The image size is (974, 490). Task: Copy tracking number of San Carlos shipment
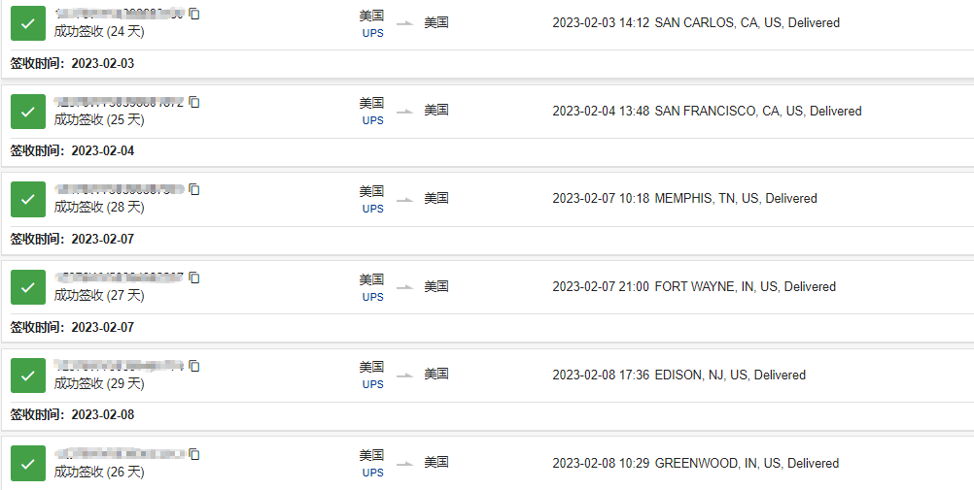[194, 14]
